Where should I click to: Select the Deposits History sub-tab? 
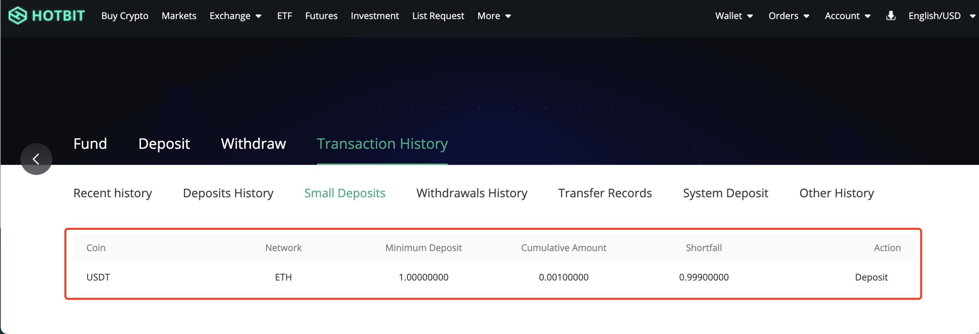(228, 193)
